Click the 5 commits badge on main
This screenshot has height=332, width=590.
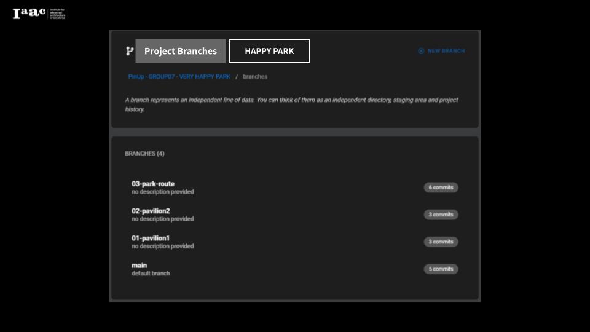pos(441,269)
